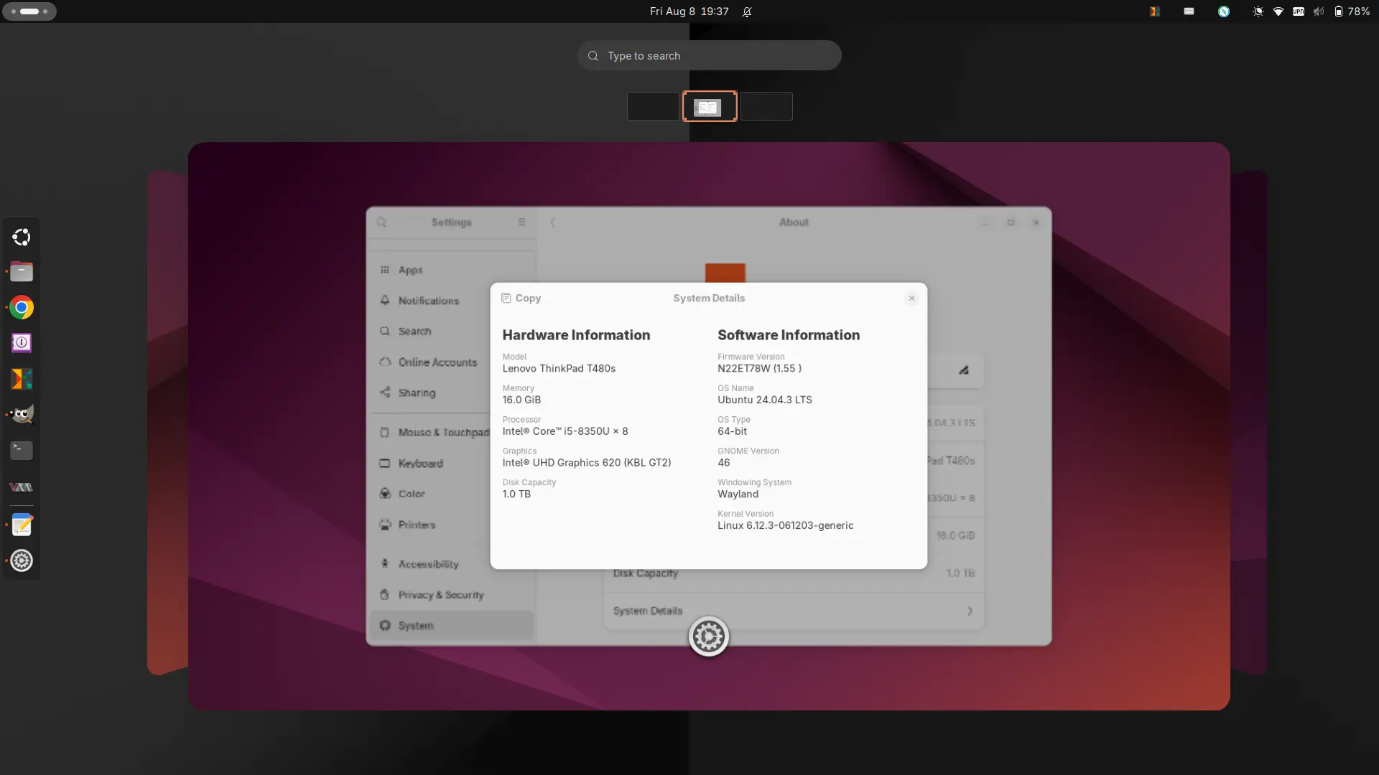Click the search field Type to search

click(710, 55)
